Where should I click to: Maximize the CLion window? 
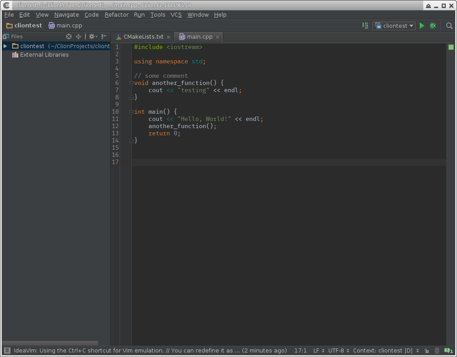(444, 5)
